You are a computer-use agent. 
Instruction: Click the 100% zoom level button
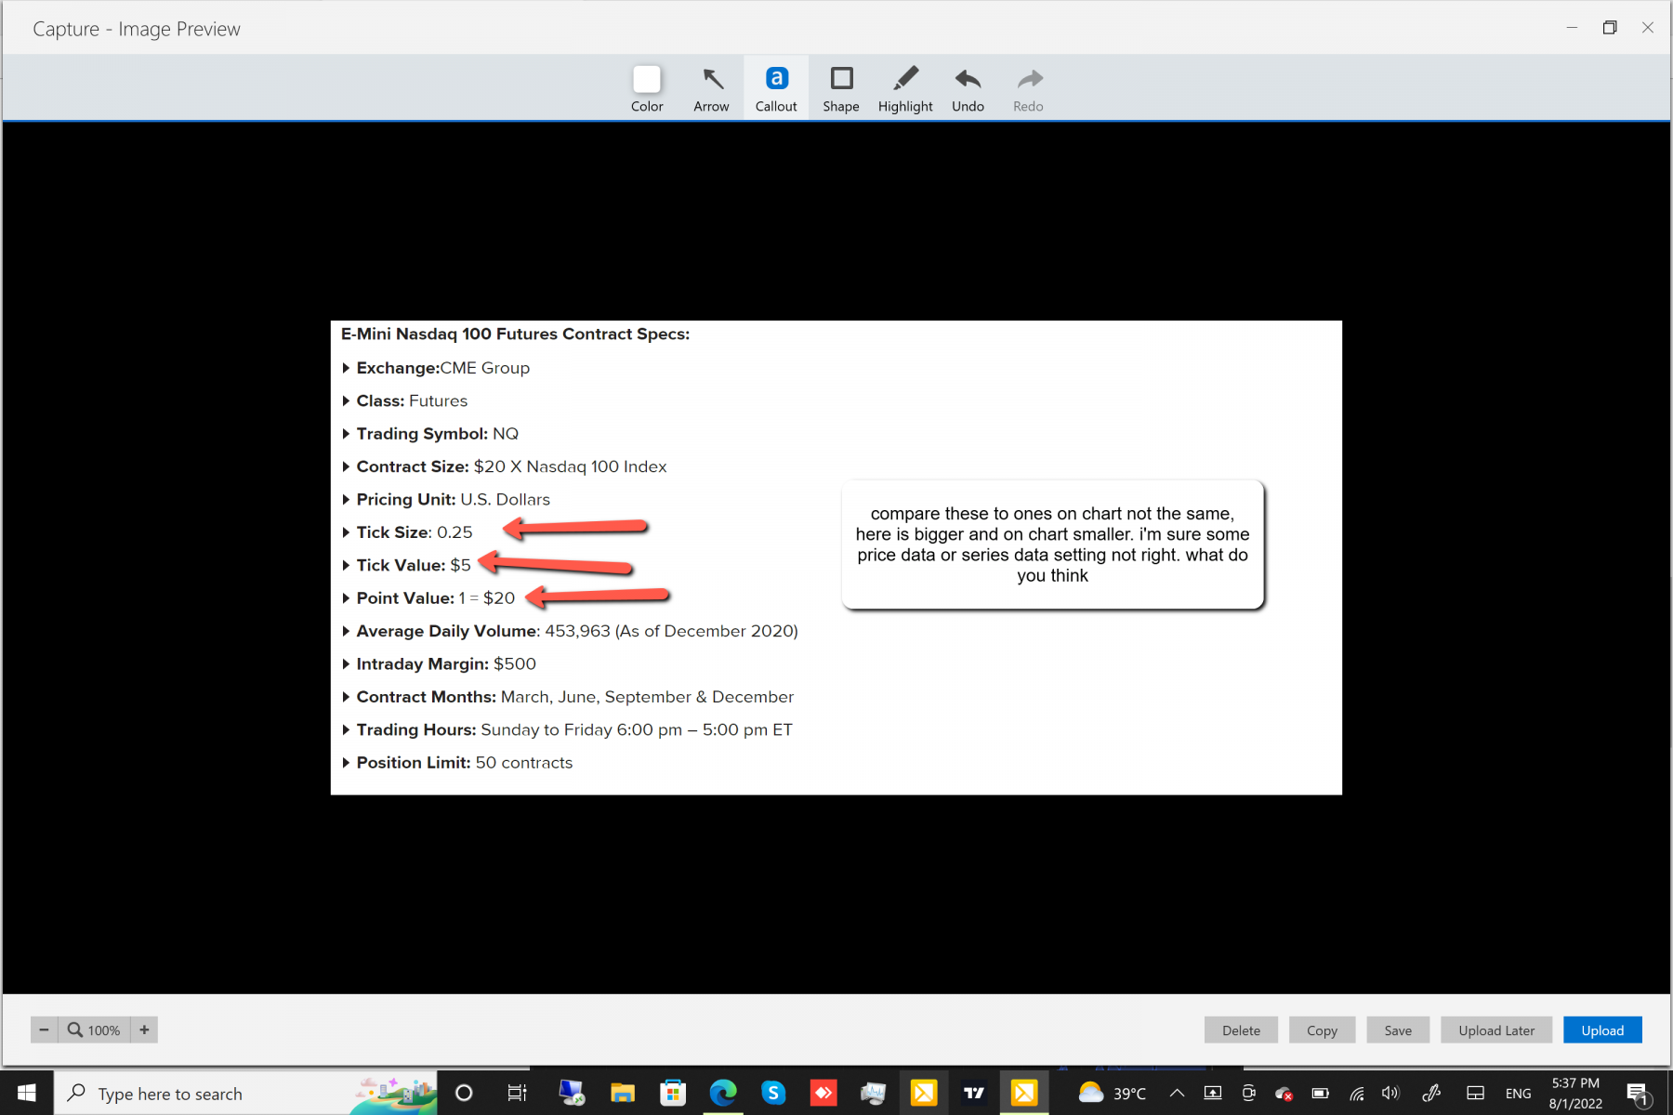95,1030
